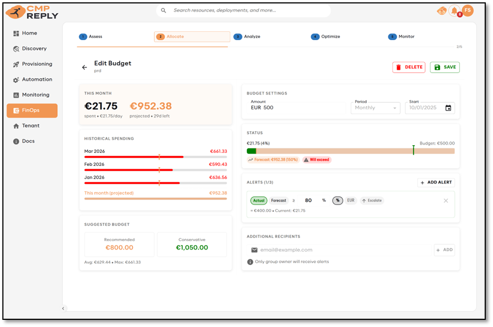Click the CMP Reply logo
Viewport: 493px width, 327px height.
[32, 11]
